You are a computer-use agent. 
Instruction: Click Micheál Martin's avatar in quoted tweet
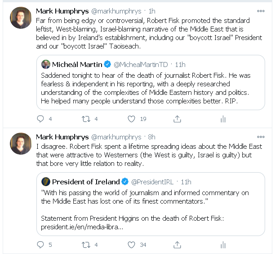(x=45, y=64)
